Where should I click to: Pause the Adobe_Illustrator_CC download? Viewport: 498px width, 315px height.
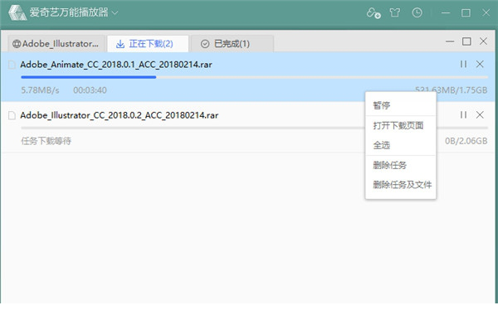point(463,114)
